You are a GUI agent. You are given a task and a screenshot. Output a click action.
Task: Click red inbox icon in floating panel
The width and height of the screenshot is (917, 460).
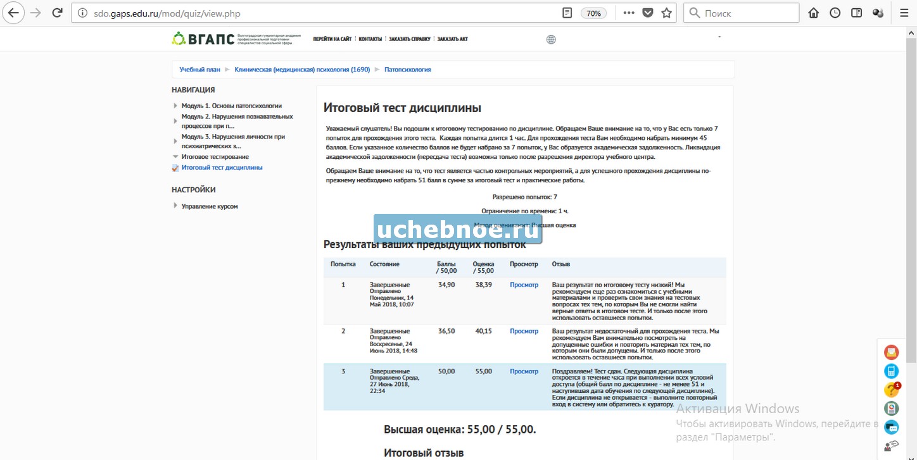[x=891, y=352]
